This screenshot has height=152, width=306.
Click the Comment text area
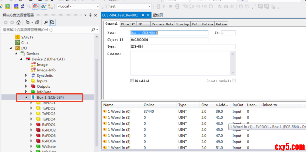click(x=180, y=63)
